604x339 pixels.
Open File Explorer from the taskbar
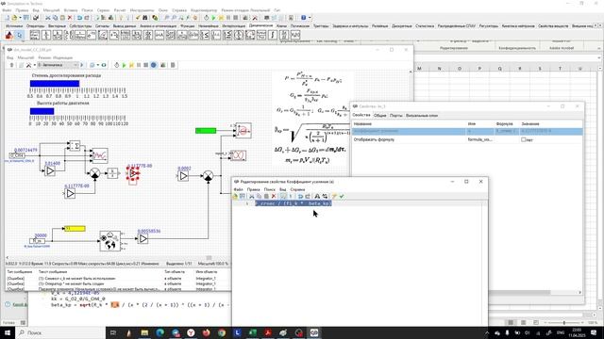tap(144, 332)
